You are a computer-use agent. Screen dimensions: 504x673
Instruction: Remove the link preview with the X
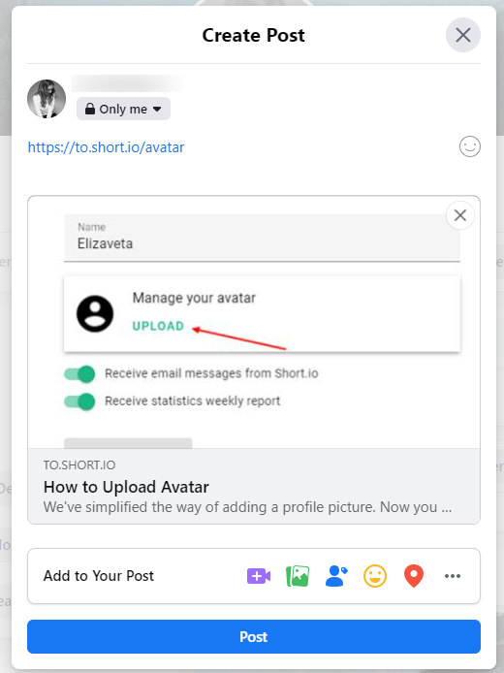460,215
